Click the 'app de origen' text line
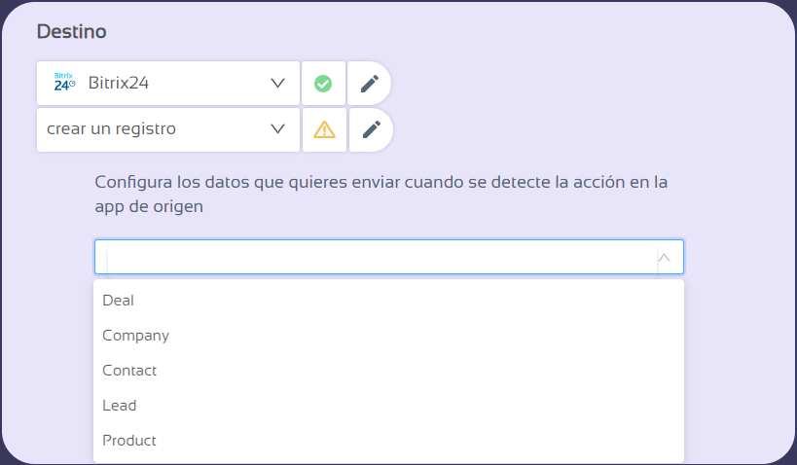The height and width of the screenshot is (465, 797). point(149,207)
